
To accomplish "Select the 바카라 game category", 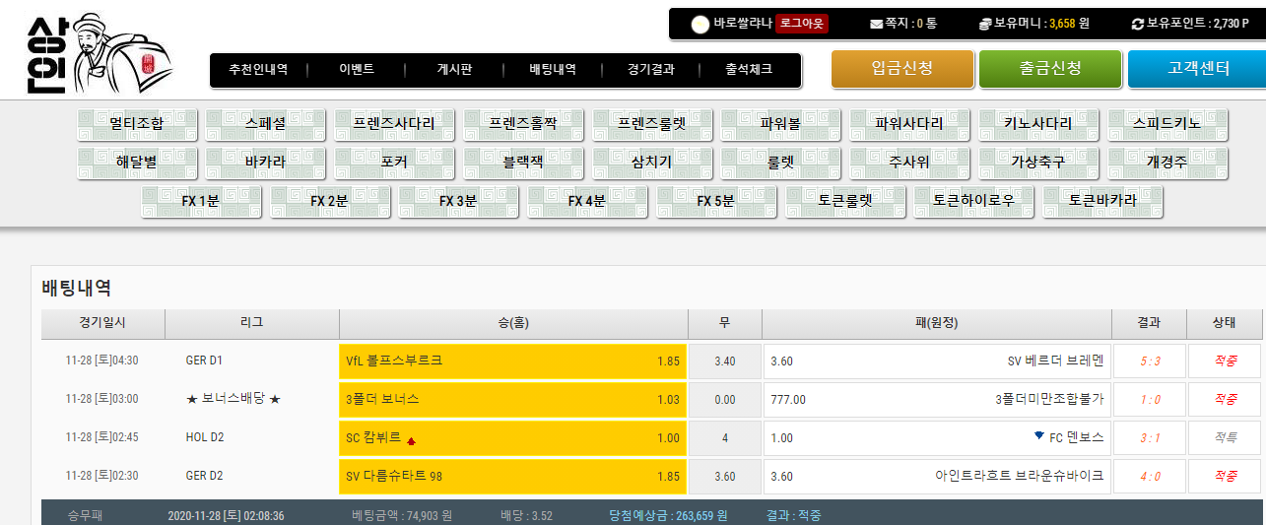I will [x=266, y=163].
